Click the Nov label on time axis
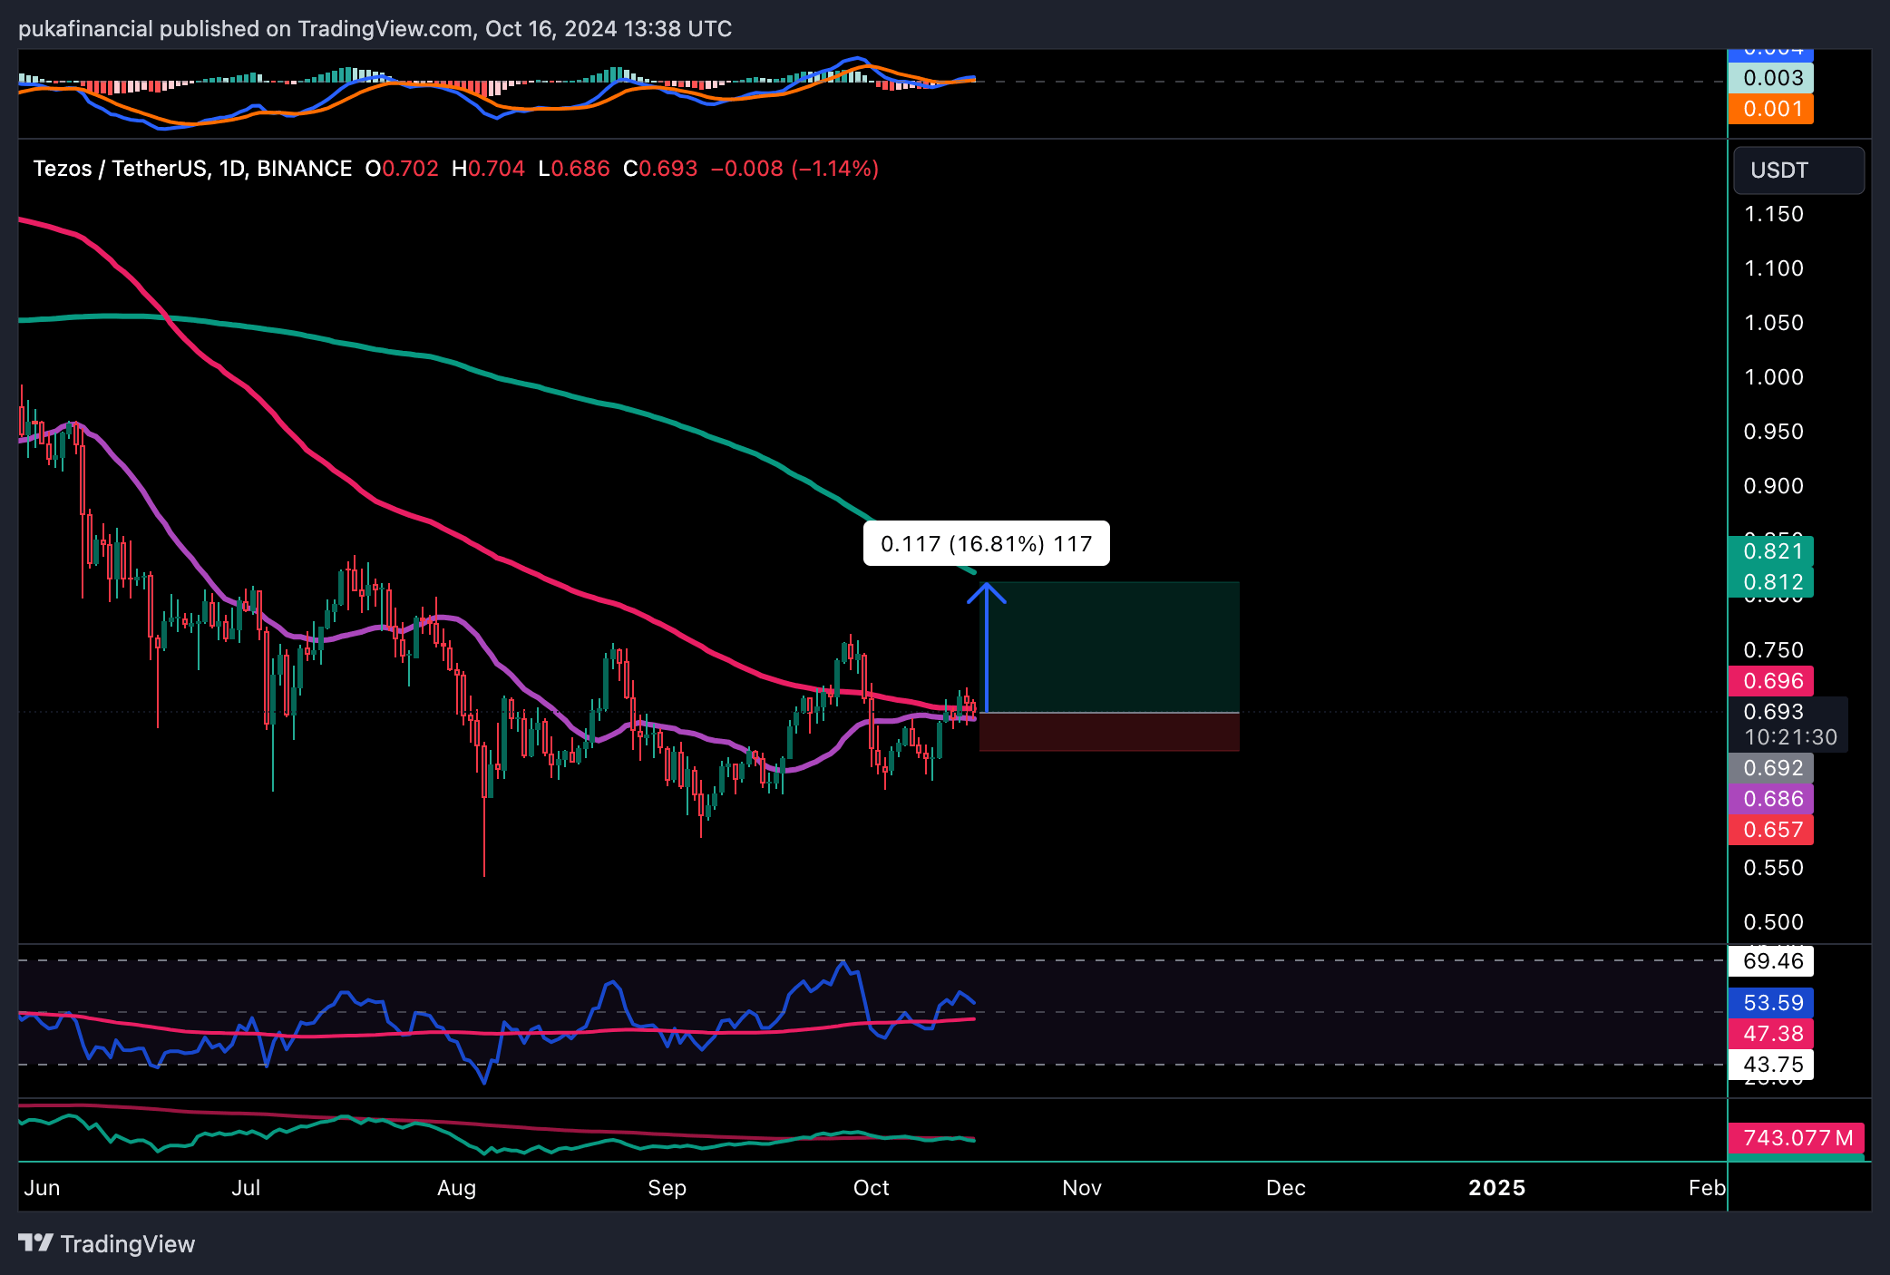 click(x=1081, y=1188)
